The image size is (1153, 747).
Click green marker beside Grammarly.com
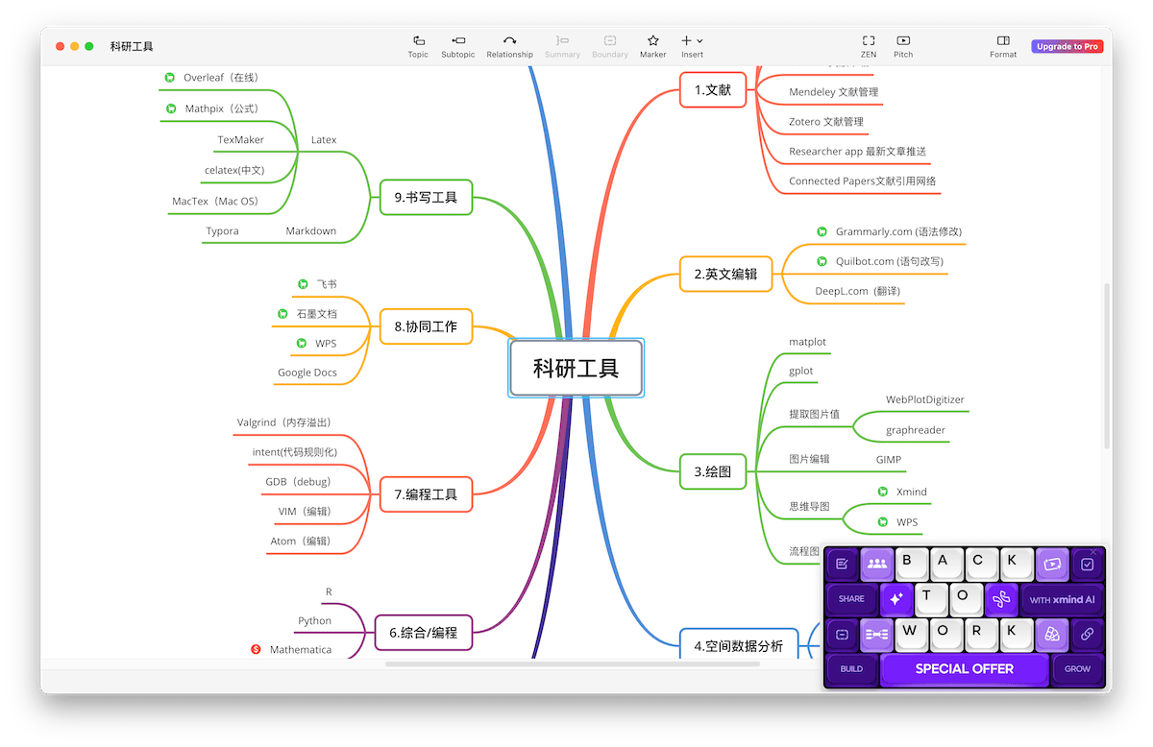[x=822, y=231]
